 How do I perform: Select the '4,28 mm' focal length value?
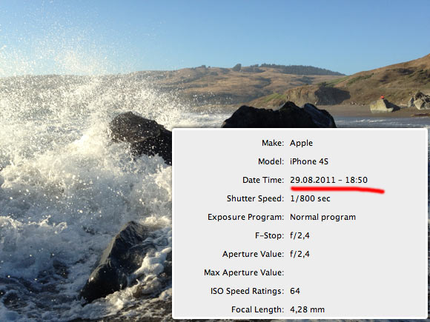[x=307, y=310]
